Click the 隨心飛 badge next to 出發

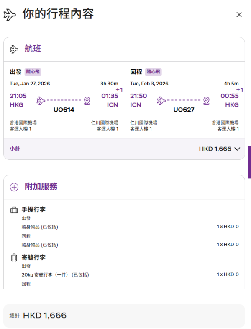(33, 72)
